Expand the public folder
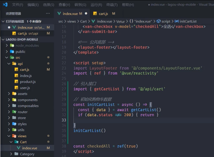This screenshot has width=214, height=157. click(27, 52)
